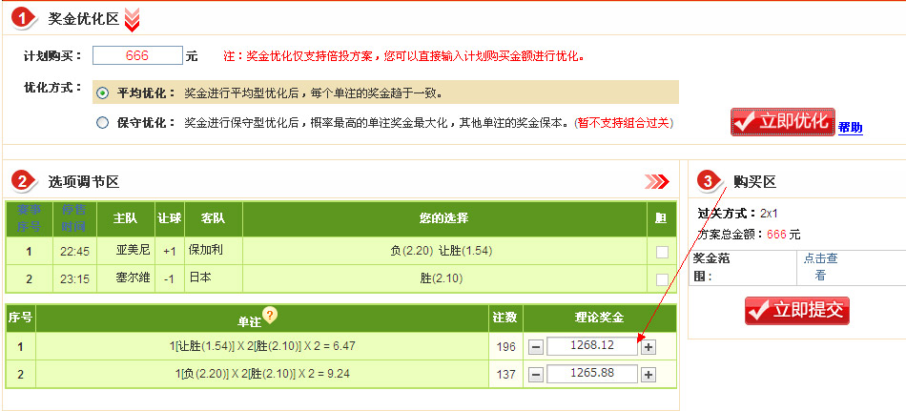The height and width of the screenshot is (411, 906).
Task: Click the minus button for the 1268.12 bonus
Action: (x=536, y=347)
